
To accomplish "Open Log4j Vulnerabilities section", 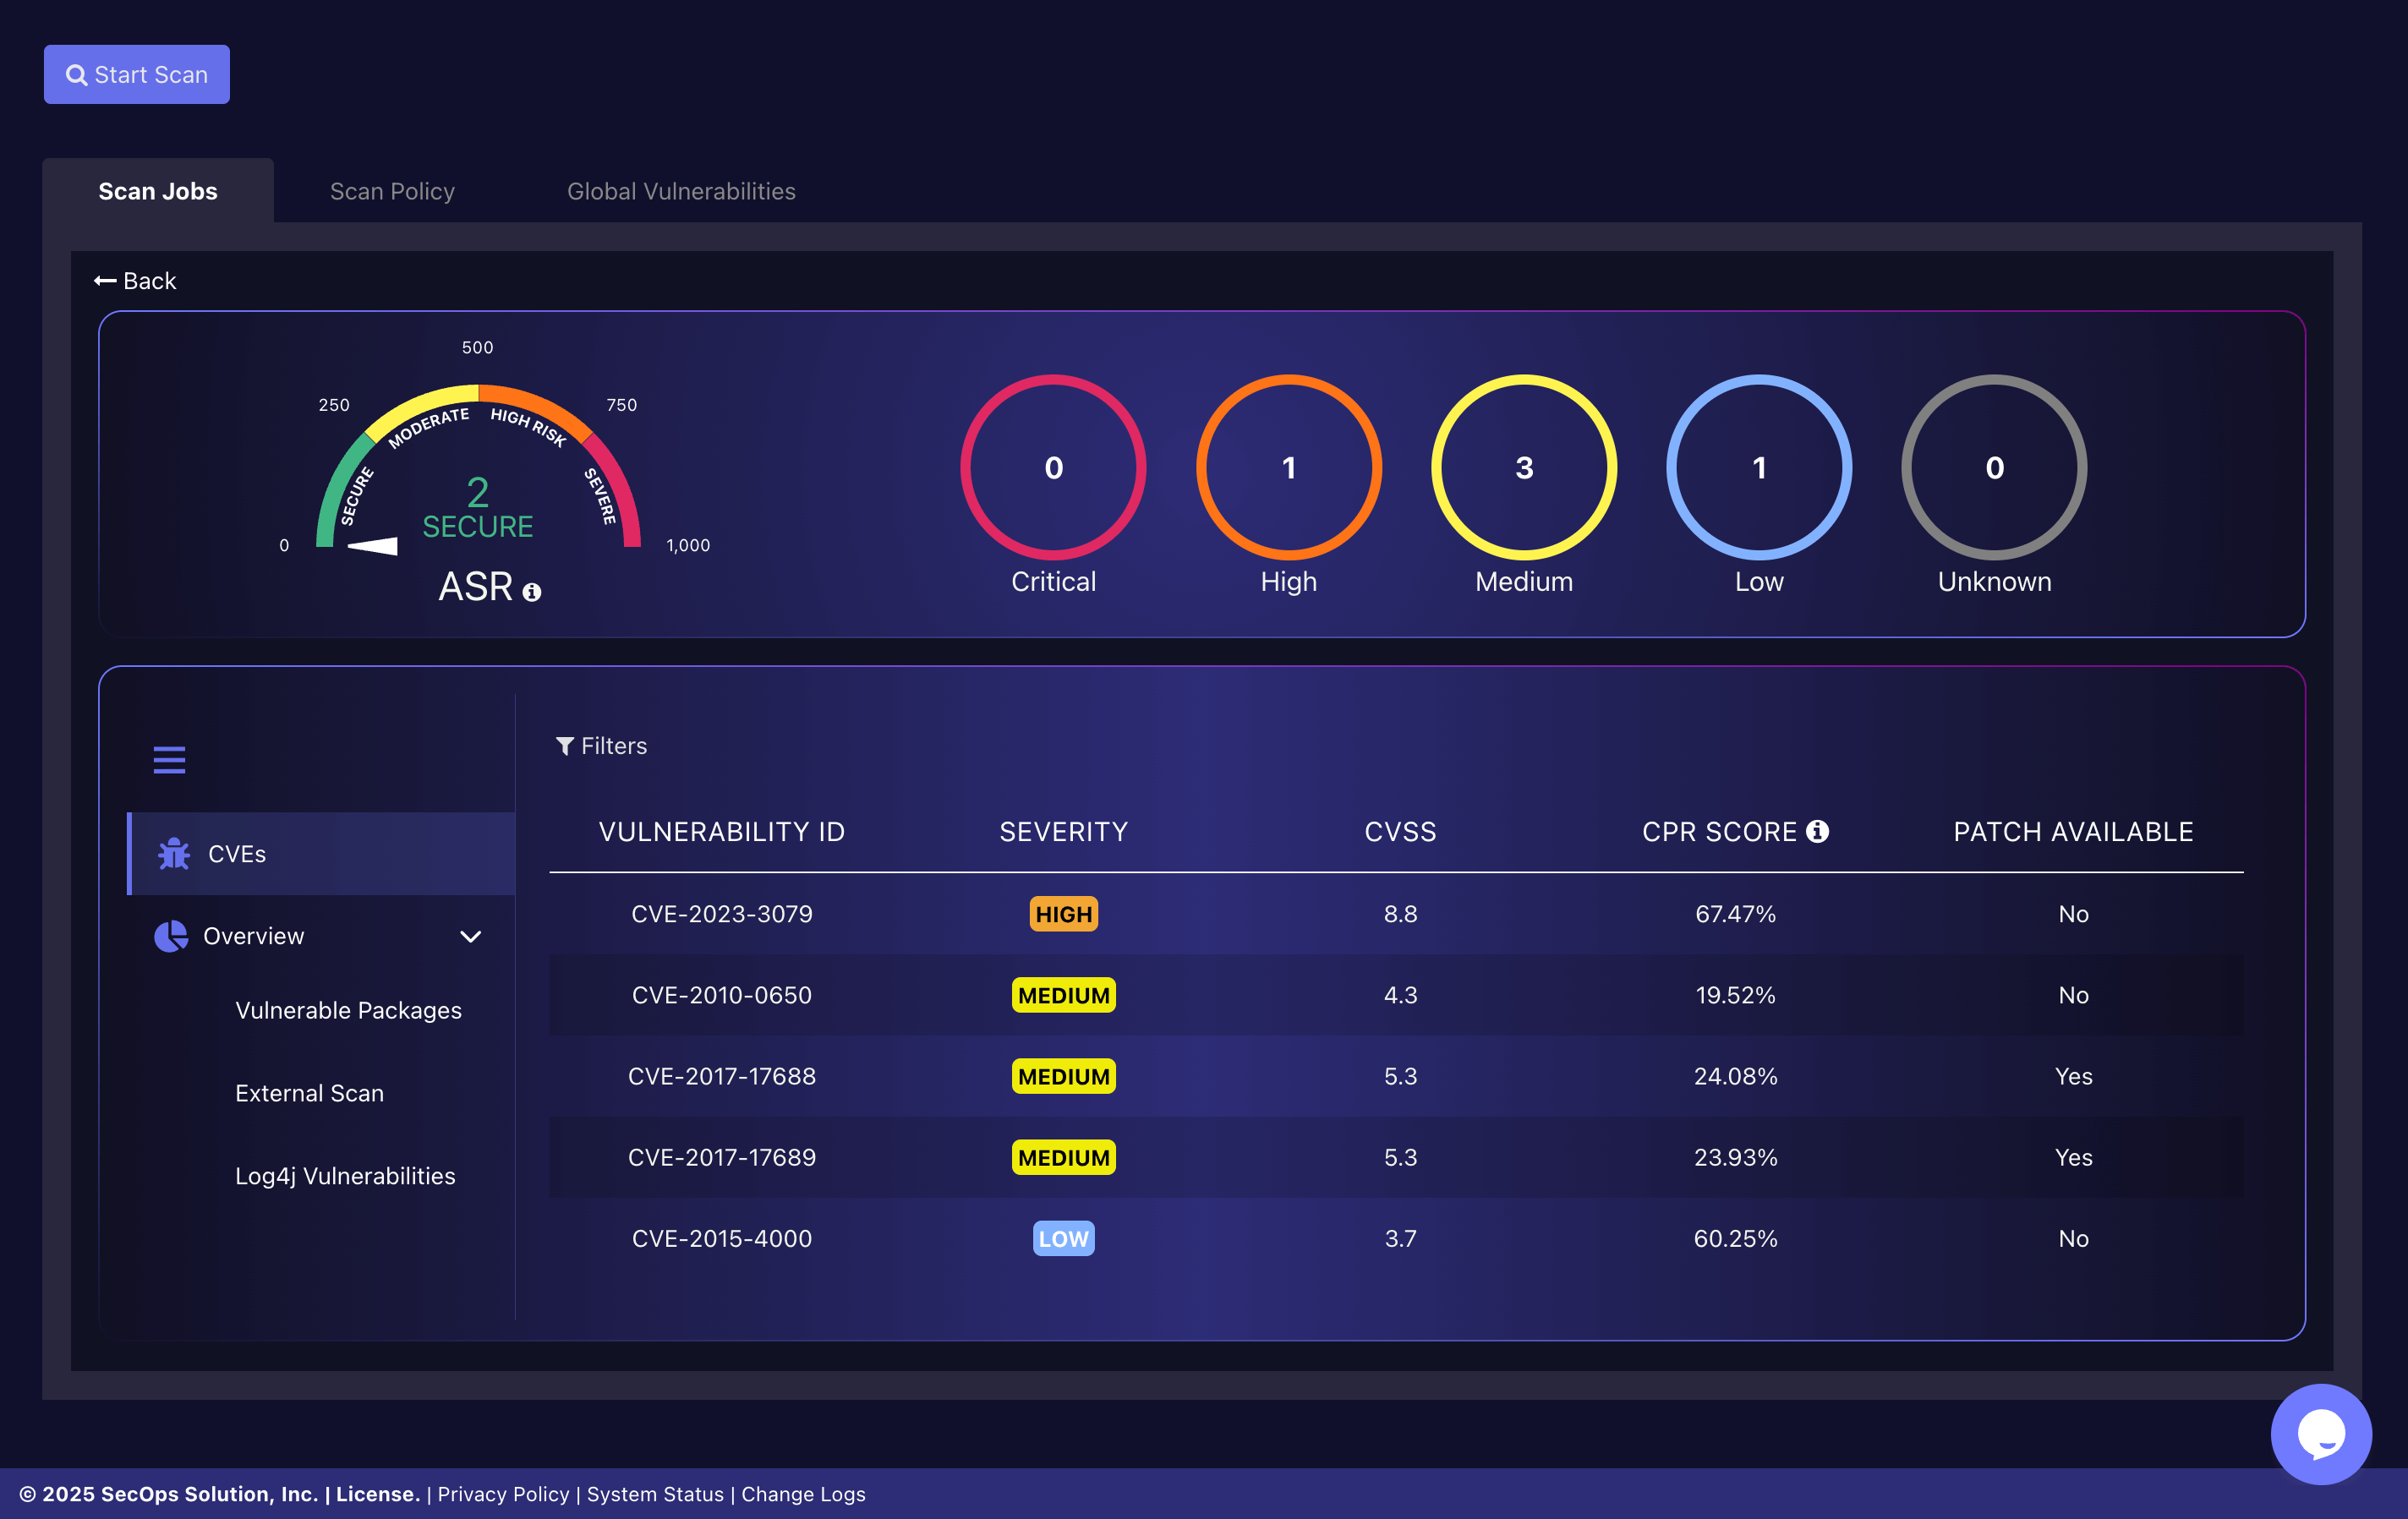I will coord(345,1176).
